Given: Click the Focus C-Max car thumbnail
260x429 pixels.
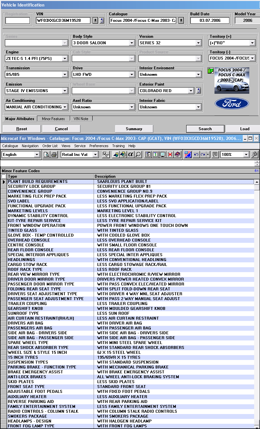Looking at the screenshot, I should point(232,80).
